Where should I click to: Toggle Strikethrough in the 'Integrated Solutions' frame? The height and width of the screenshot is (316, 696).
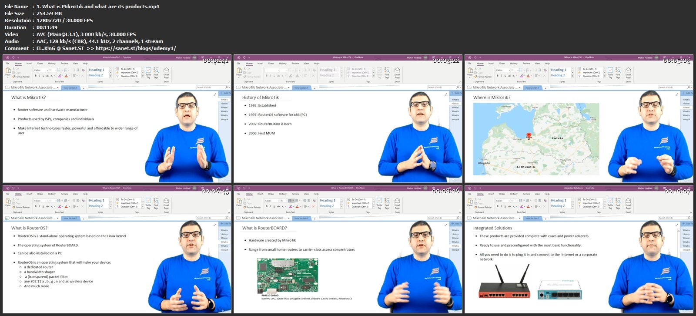coord(509,206)
